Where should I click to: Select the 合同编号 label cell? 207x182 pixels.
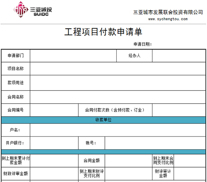[16, 110]
